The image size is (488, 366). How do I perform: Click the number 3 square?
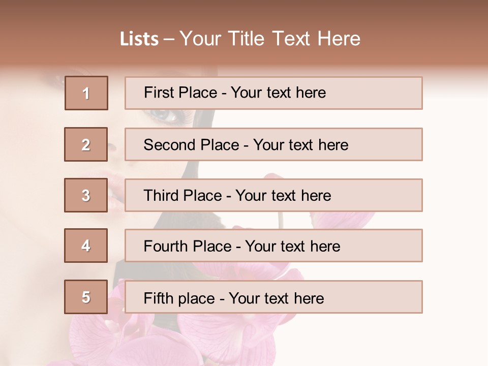[x=86, y=195]
